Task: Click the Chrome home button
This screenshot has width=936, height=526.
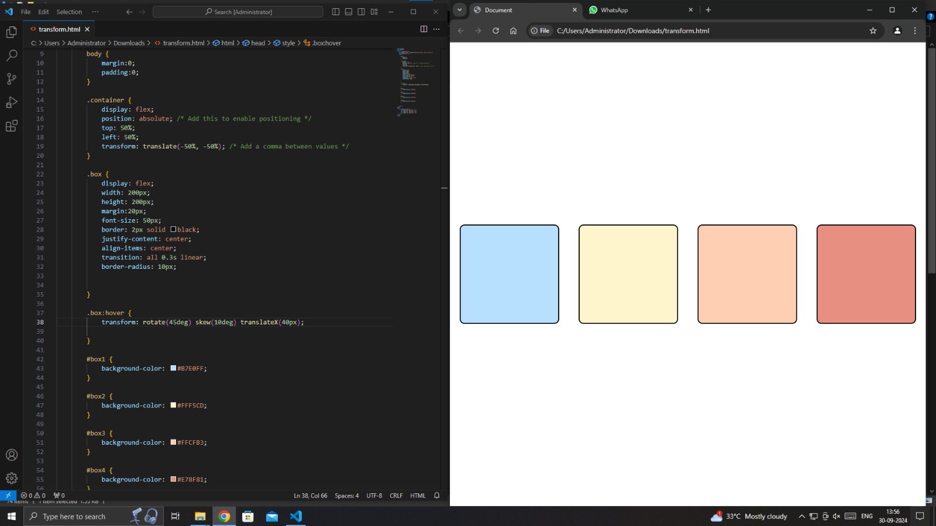Action: pos(513,31)
